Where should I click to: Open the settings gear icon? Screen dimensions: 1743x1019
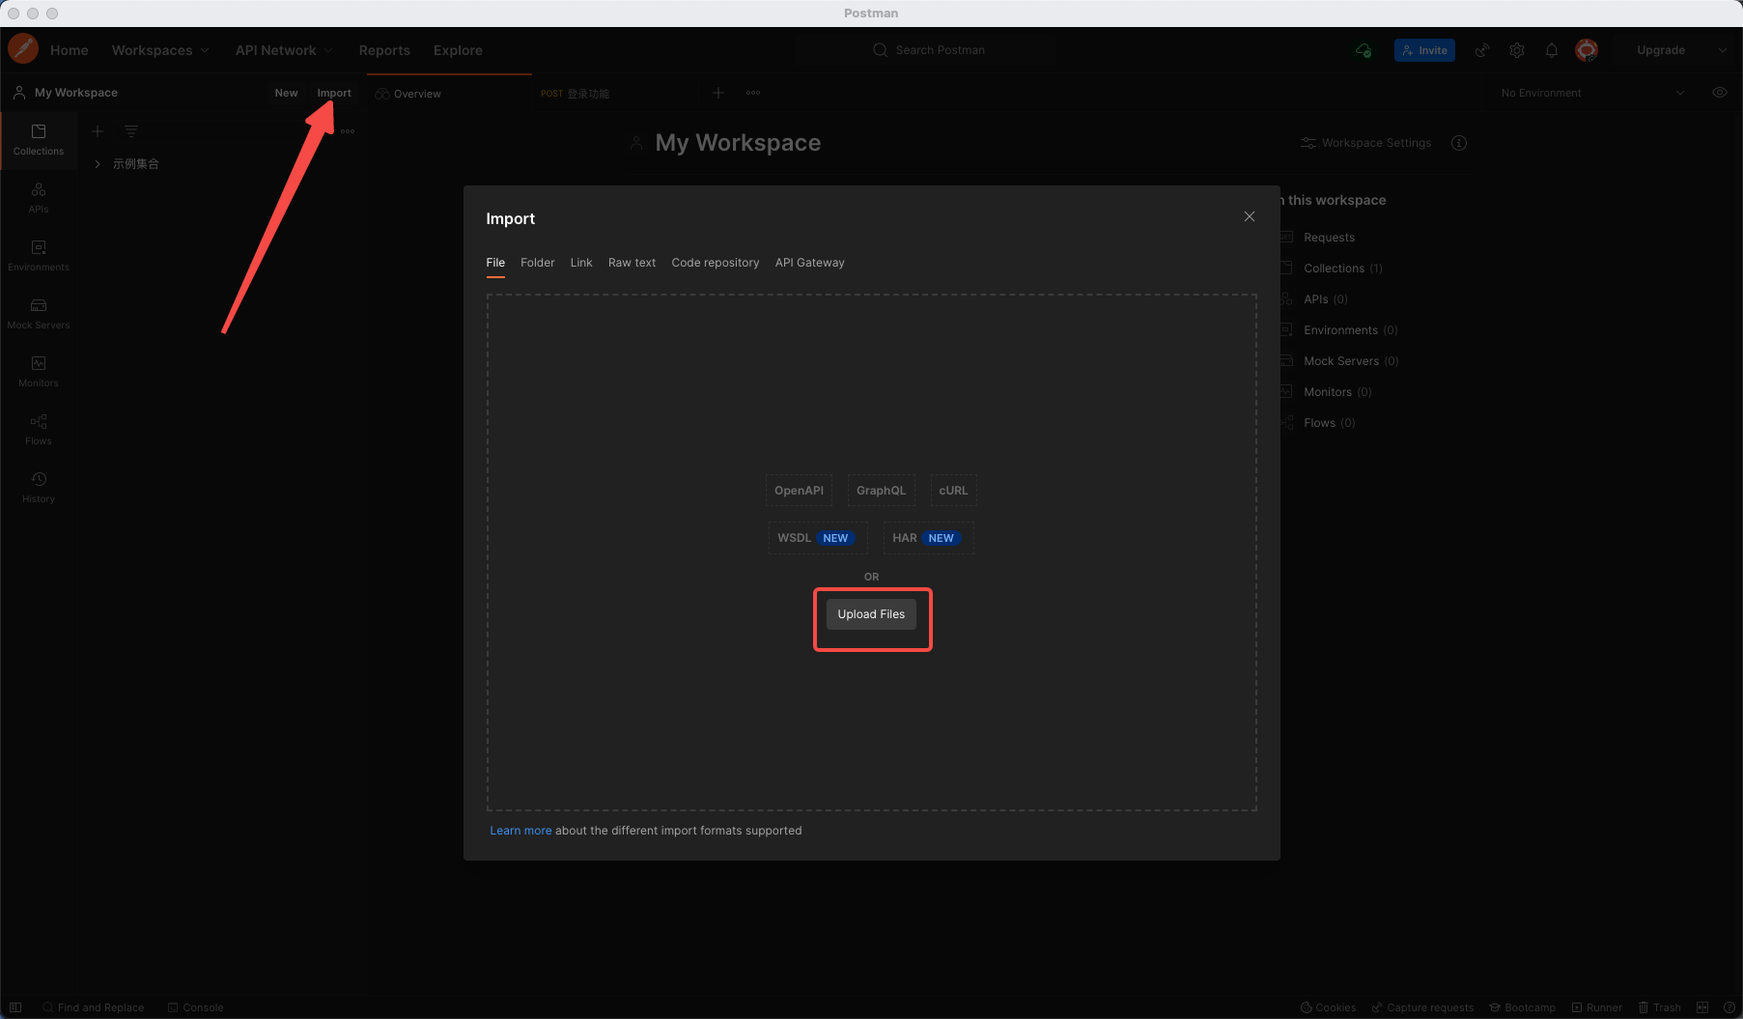1517,50
